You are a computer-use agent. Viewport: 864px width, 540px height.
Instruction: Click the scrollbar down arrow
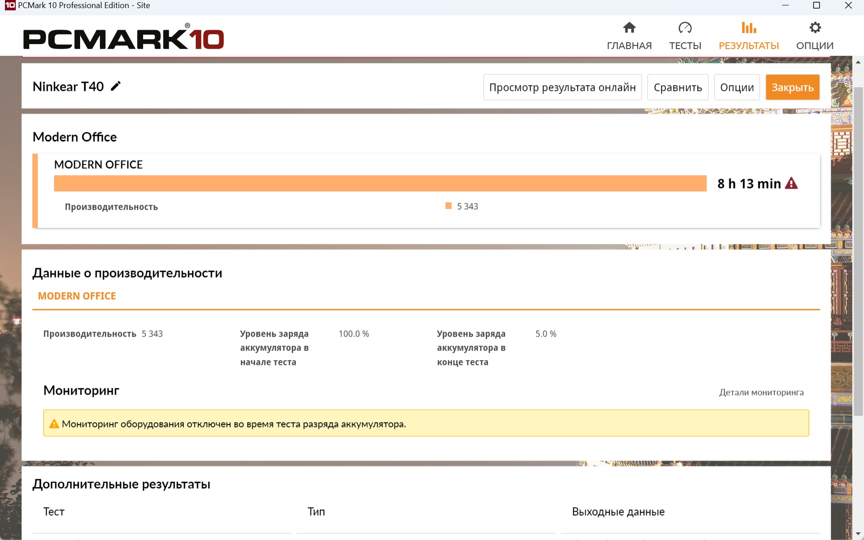tap(858, 534)
